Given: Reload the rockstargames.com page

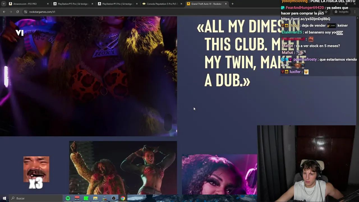Looking at the screenshot, I should [x=17, y=12].
